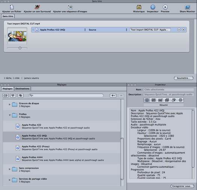Image resolution: width=197 pixels, height=190 pixels.
Task: Open the Actions gear pane in Inspecteur
Action: click(180, 100)
